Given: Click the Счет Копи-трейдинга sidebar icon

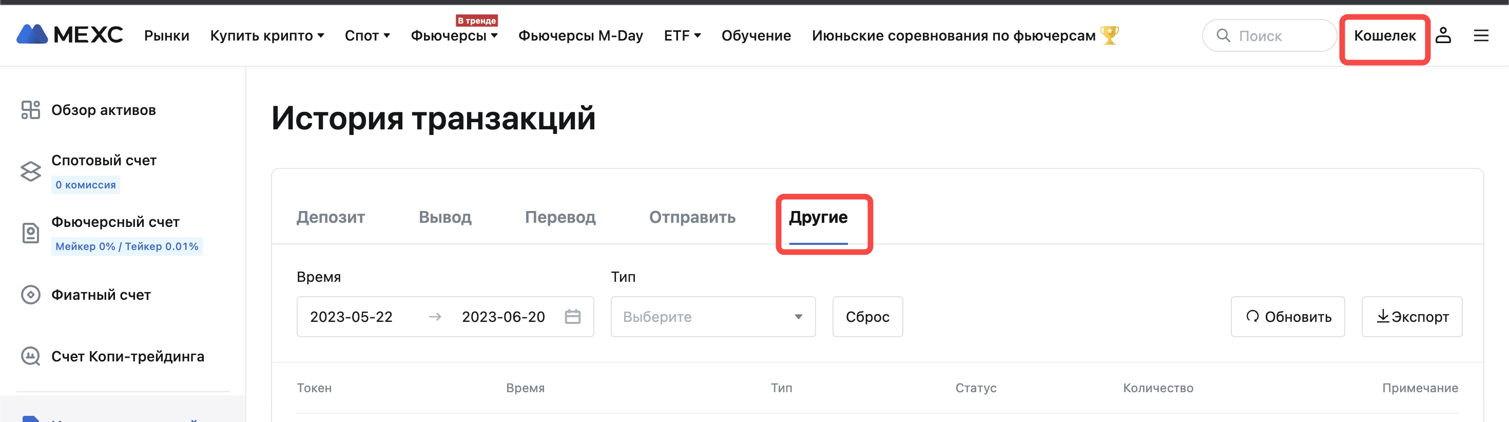Looking at the screenshot, I should pyautogui.click(x=30, y=356).
